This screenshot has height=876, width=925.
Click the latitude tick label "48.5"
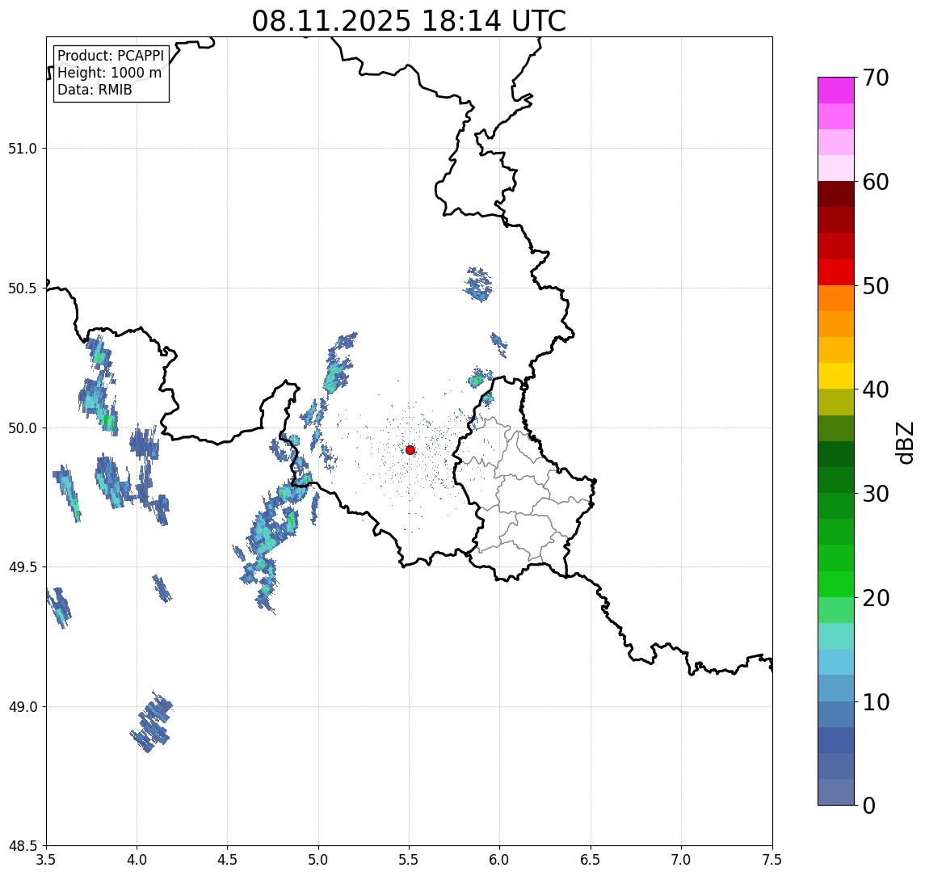tap(23, 846)
